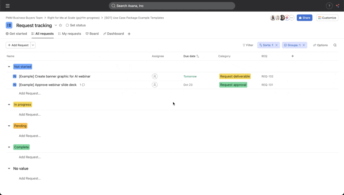This screenshot has width=344, height=195.
Task: Click Set status circle toggle
Action: click(x=68, y=25)
